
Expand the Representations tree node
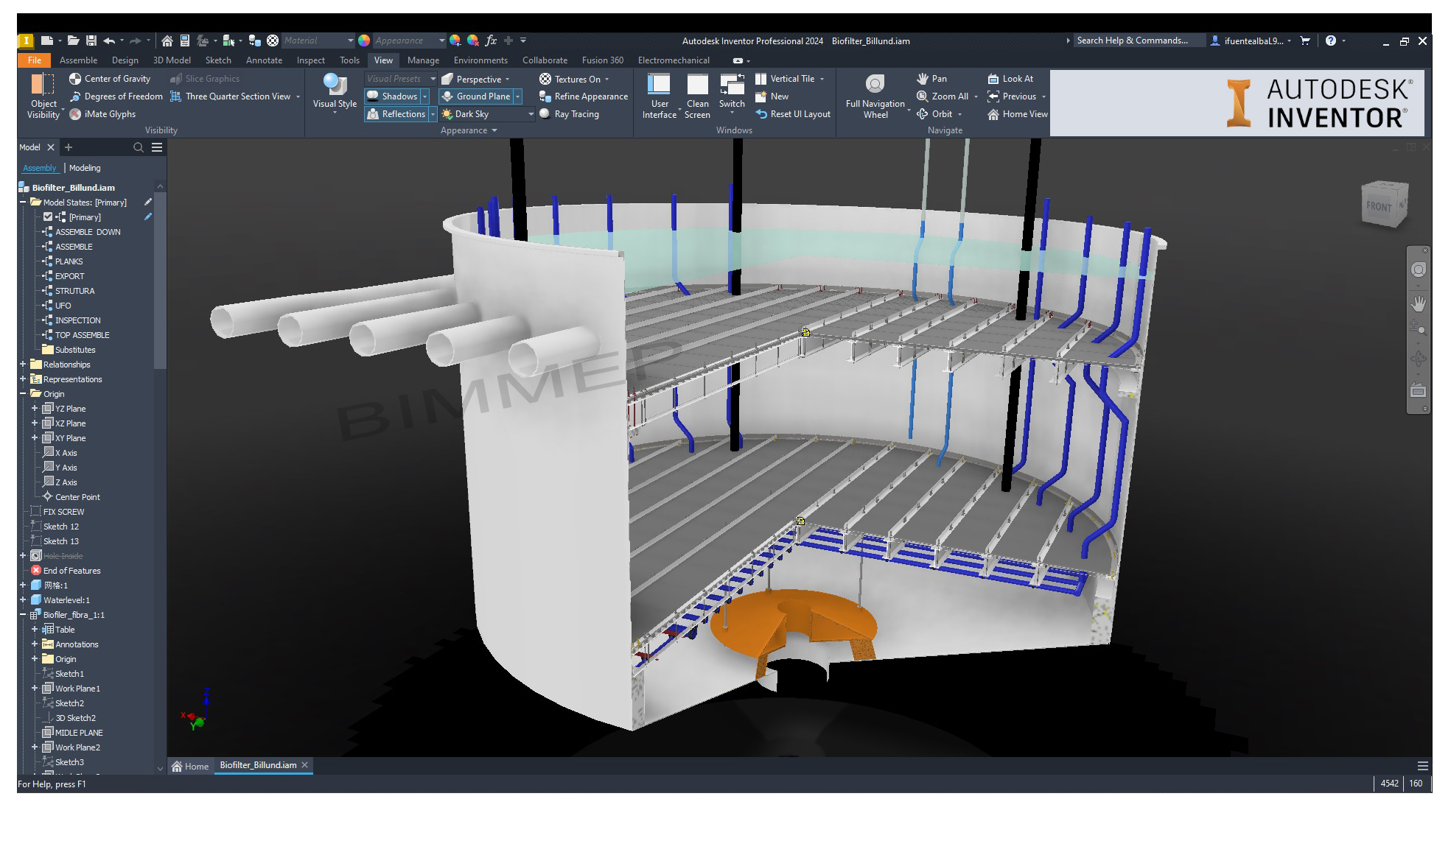23,379
